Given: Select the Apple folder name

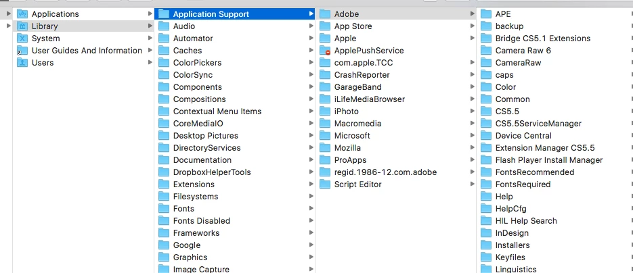Looking at the screenshot, I should [x=345, y=39].
